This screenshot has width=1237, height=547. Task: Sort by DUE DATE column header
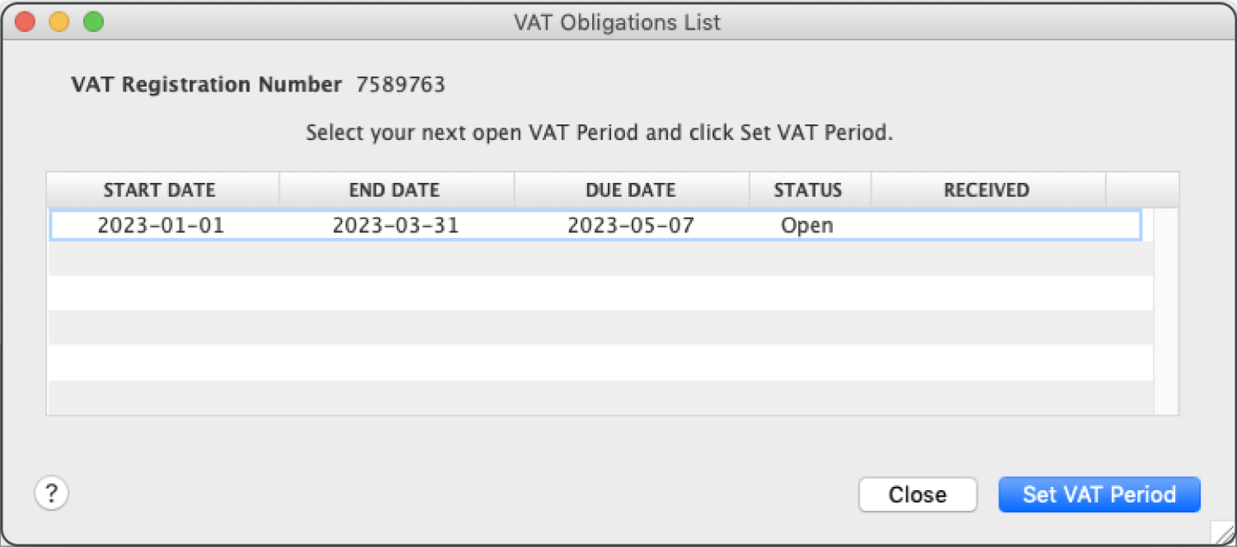click(632, 189)
